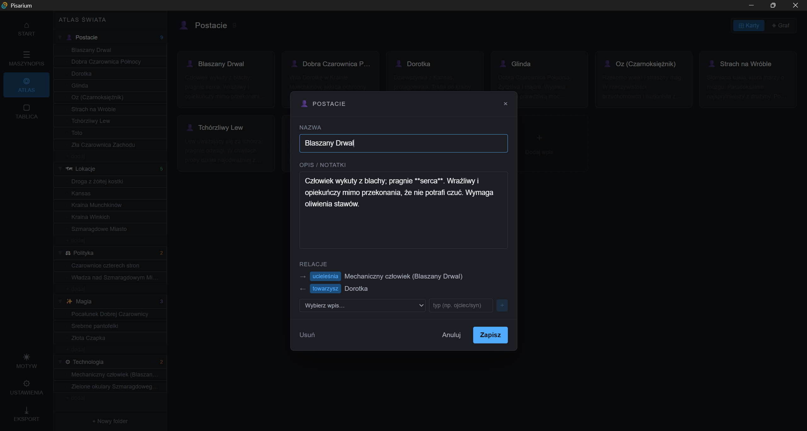This screenshot has width=807, height=431.
Task: Select Zielone okulary Szmaragdowego entry
Action: [110, 387]
